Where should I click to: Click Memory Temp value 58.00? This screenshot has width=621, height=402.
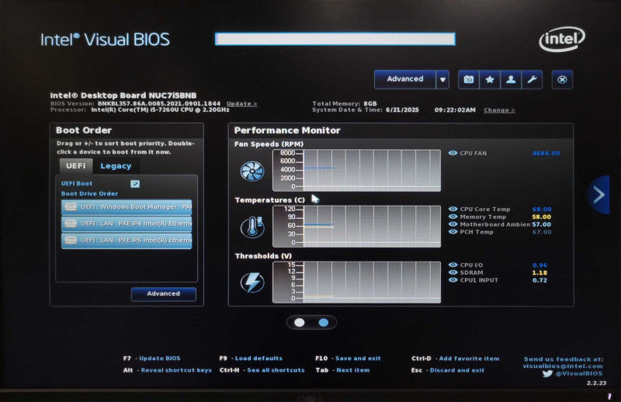tap(541, 217)
